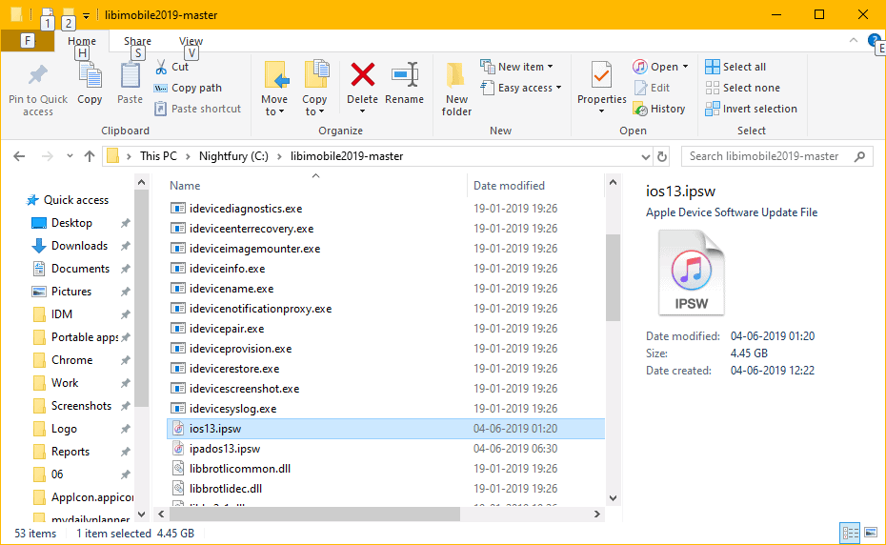This screenshot has width=886, height=545.
Task: Sort by the Name column header
Action: click(x=185, y=186)
